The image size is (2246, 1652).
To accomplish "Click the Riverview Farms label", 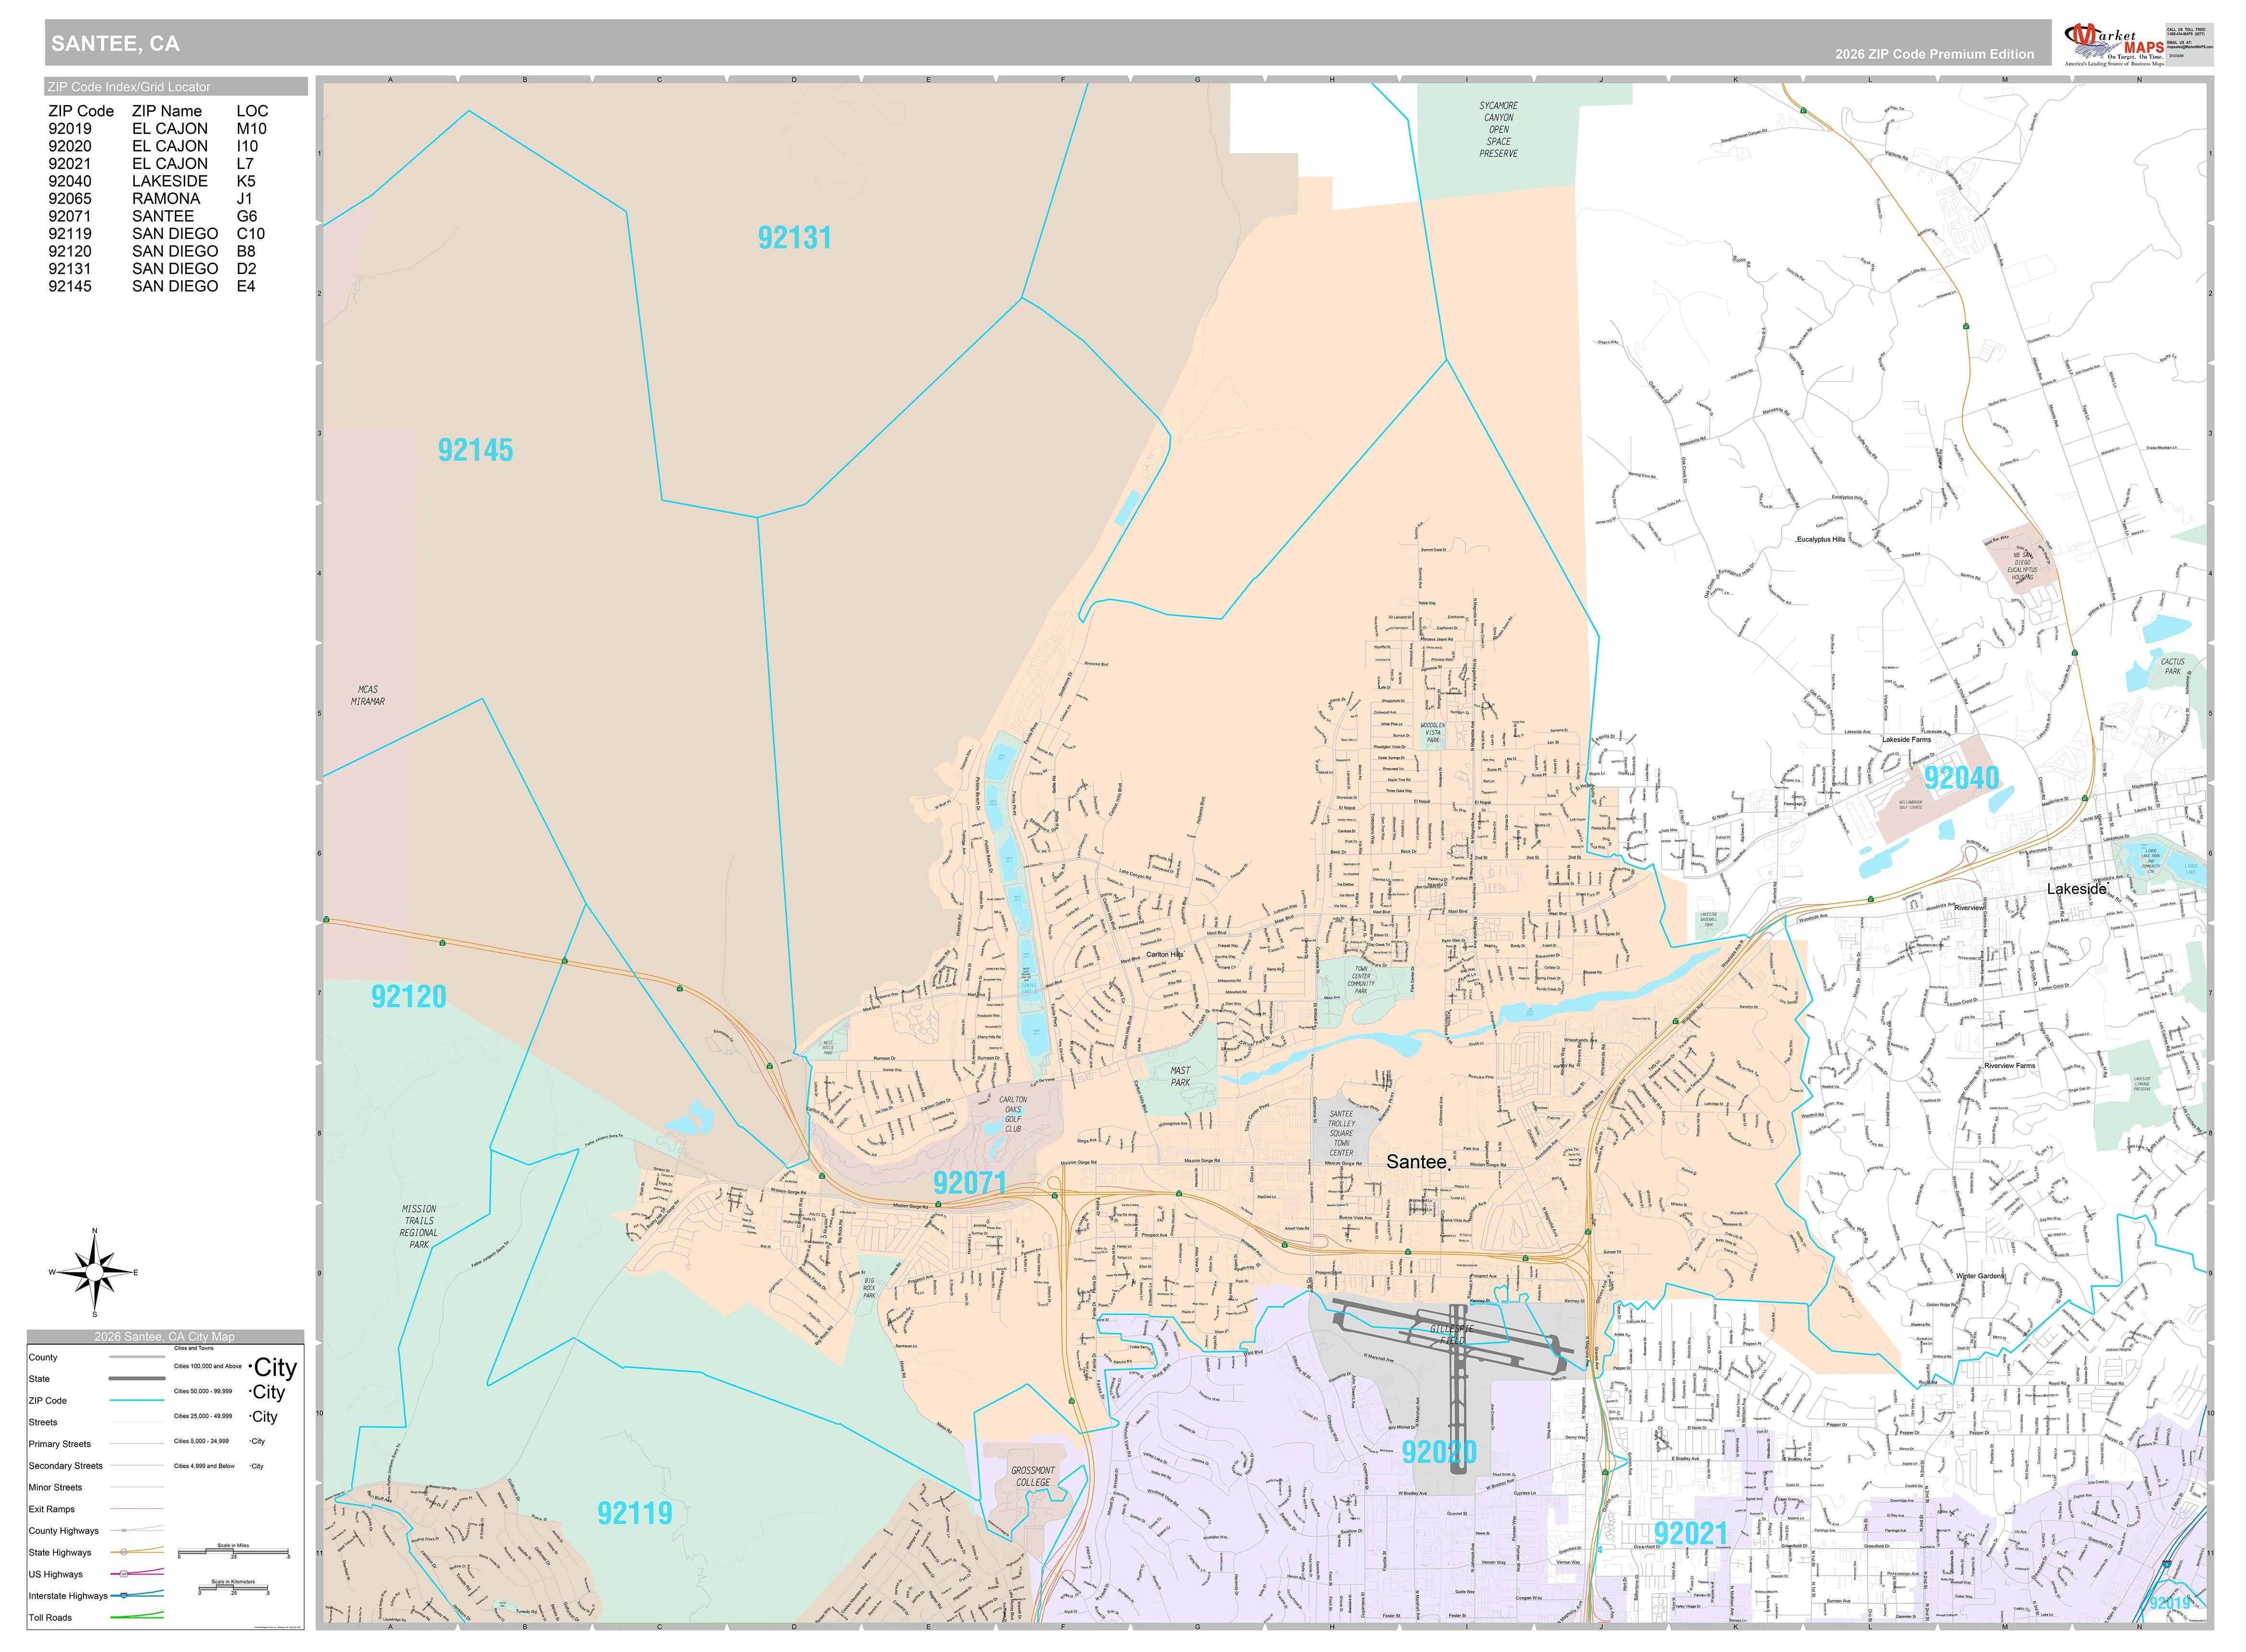I will (2010, 1066).
